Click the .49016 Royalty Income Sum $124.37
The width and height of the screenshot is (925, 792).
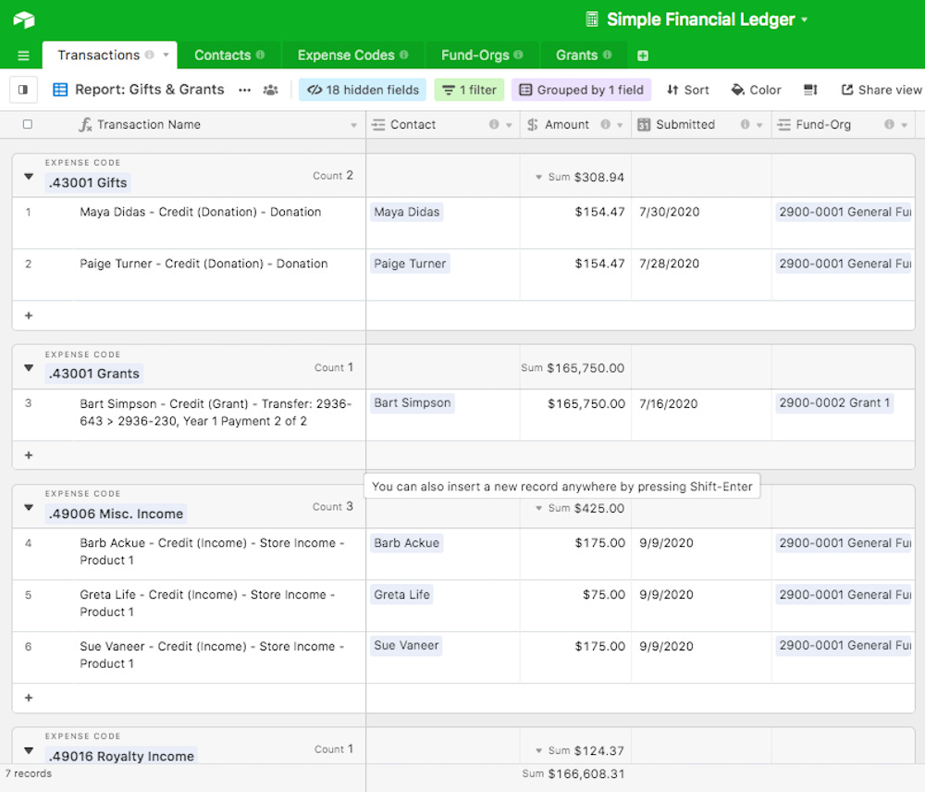(579, 750)
